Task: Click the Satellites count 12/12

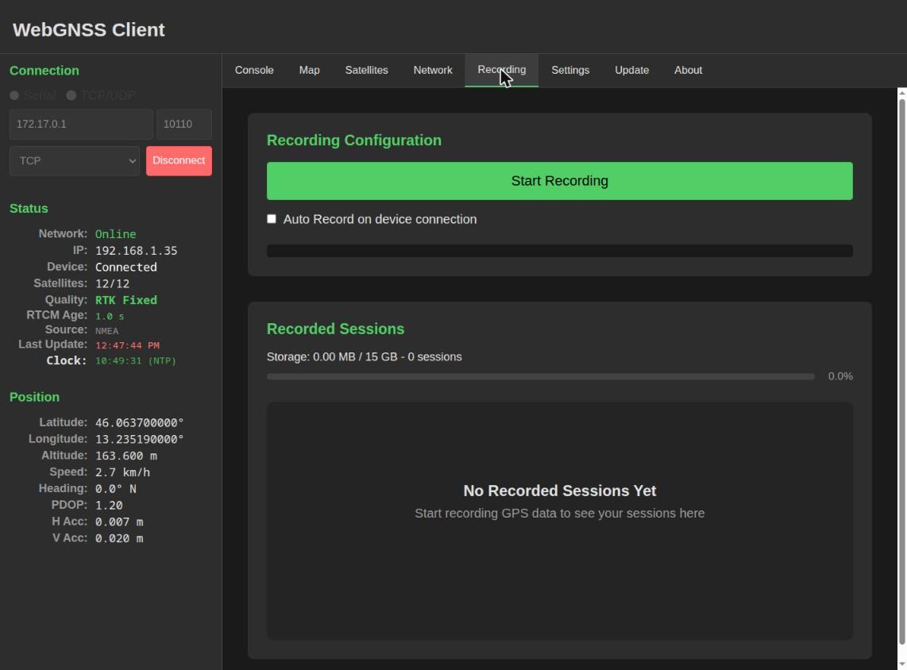Action: tap(112, 283)
